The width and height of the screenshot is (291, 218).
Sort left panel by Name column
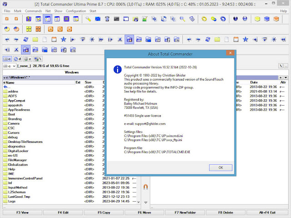39,82
